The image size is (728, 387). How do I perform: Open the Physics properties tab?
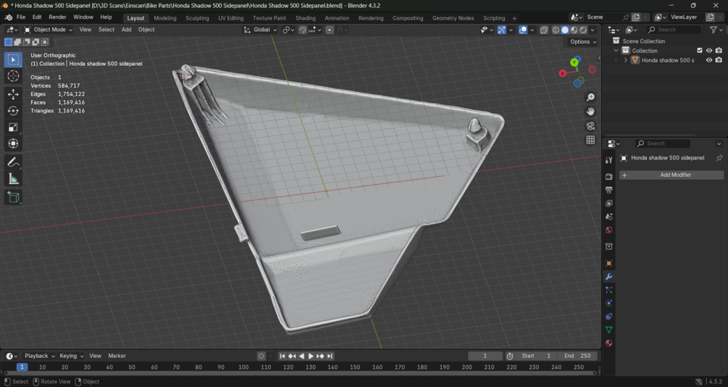pos(608,303)
